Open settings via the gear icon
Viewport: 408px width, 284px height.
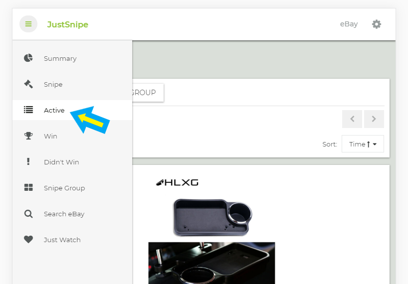(x=377, y=24)
